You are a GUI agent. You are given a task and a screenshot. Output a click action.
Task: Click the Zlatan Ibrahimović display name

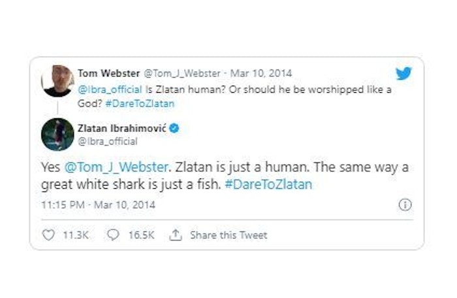[x=123, y=128]
